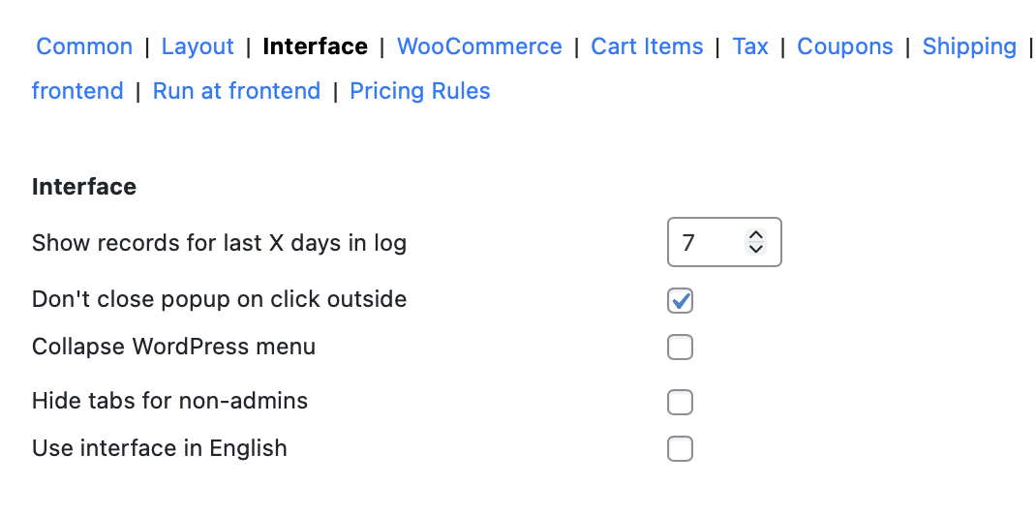This screenshot has height=515, width=1036.
Task: Open the Coupons tab
Action: [x=845, y=46]
